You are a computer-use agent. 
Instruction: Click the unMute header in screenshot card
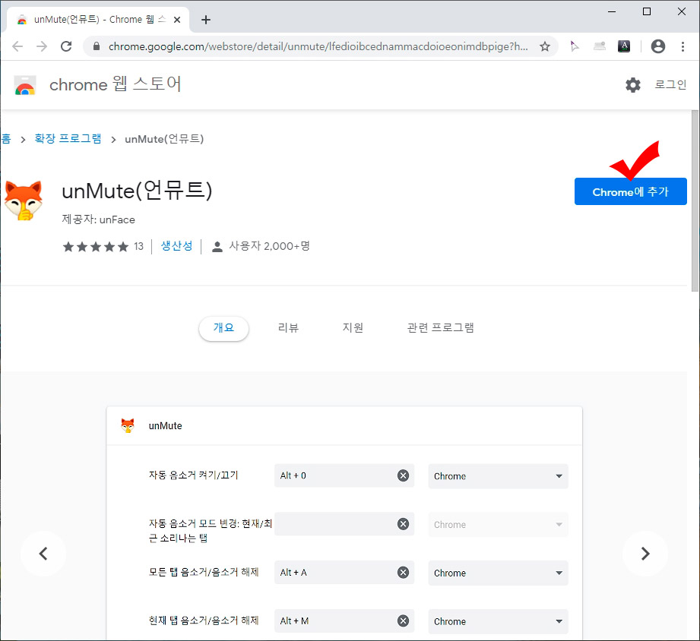(x=165, y=425)
